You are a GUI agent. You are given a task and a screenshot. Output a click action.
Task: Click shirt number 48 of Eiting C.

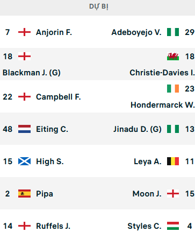8,129
